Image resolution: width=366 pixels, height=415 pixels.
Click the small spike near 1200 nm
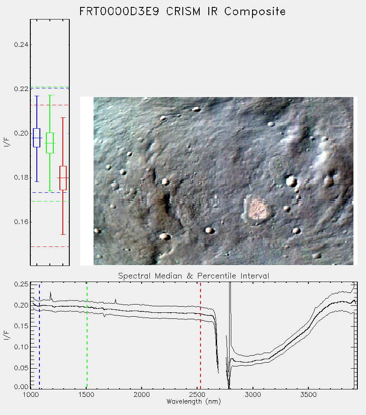51,296
